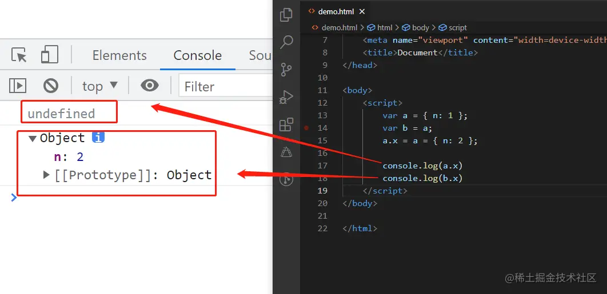Viewport: 607px width, 294px height.
Task: Clear the console with the ban icon
Action: tap(51, 86)
